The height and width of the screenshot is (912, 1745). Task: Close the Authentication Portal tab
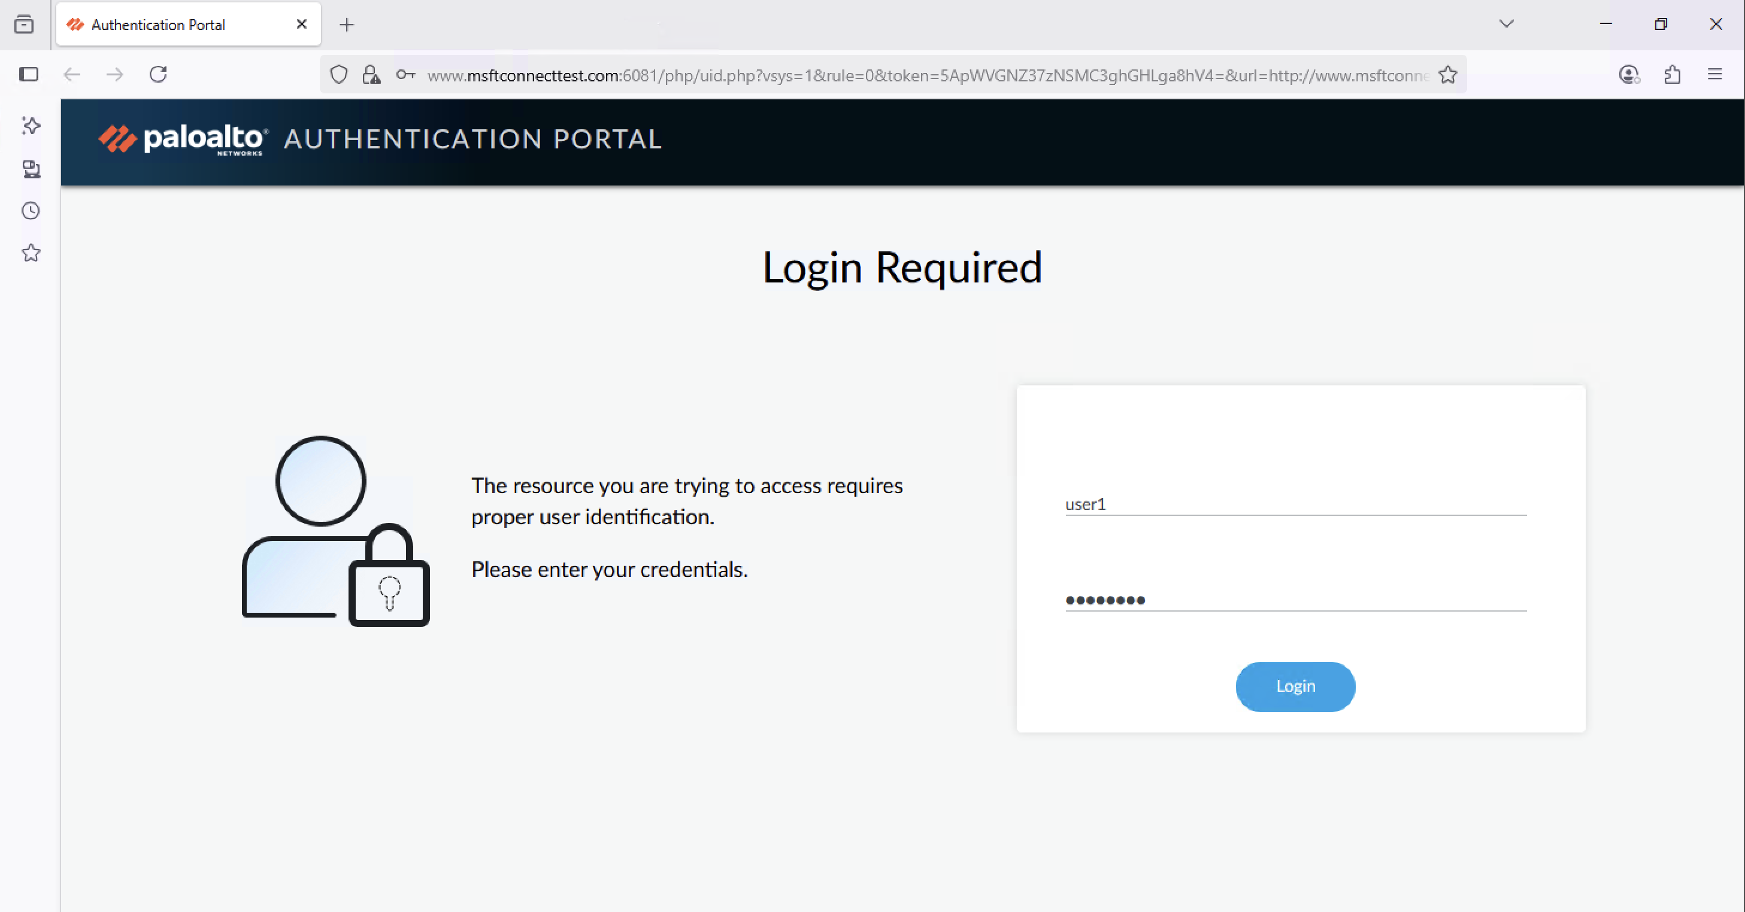pos(301,25)
